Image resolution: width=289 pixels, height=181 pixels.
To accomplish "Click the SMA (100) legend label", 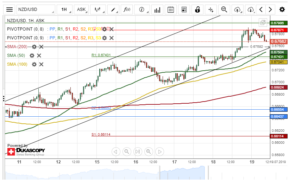I will click(x=17, y=64).
